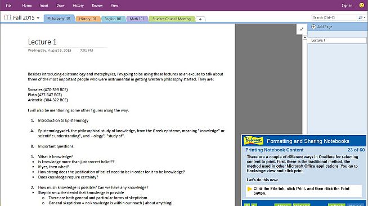Click the notebook icon beside Fall 2015
This screenshot has height=206, width=368.
coord(7,17)
